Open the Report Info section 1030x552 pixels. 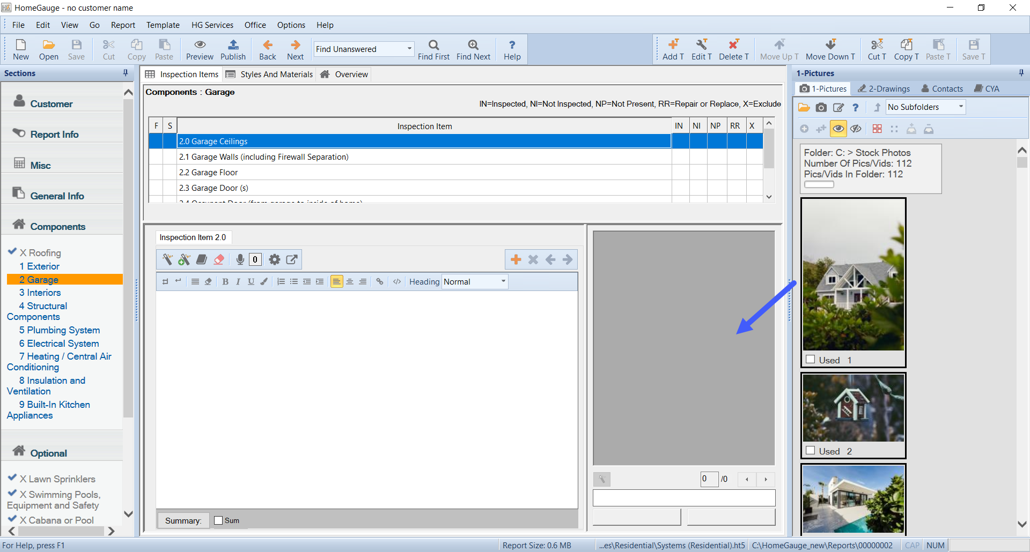[54, 135]
